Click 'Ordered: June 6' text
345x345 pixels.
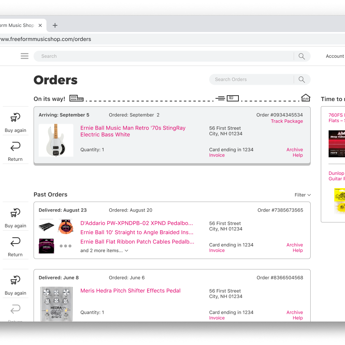pos(126,277)
